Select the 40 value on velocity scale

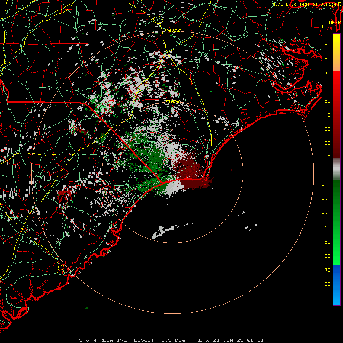327,115
